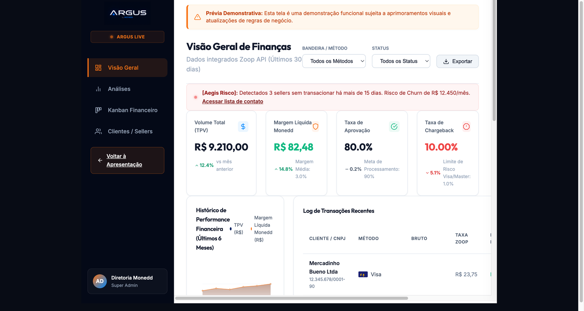
Task: Click the R$ 82,48 margin value
Action: [x=293, y=147]
